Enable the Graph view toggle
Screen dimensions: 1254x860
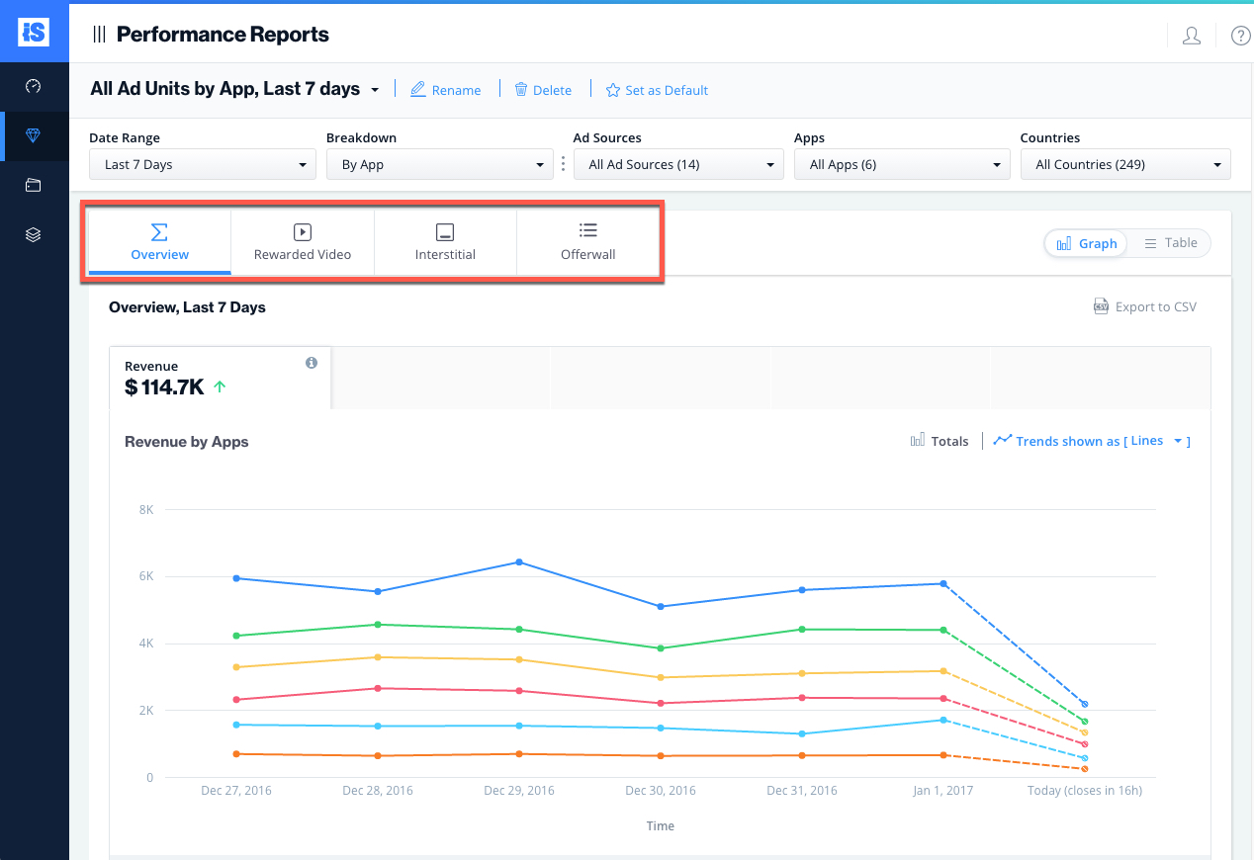pyautogui.click(x=1086, y=242)
